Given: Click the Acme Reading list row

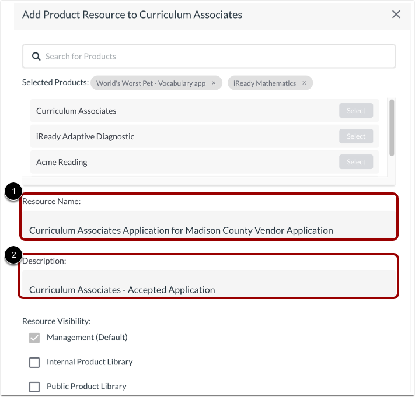Looking at the screenshot, I should coord(175,162).
